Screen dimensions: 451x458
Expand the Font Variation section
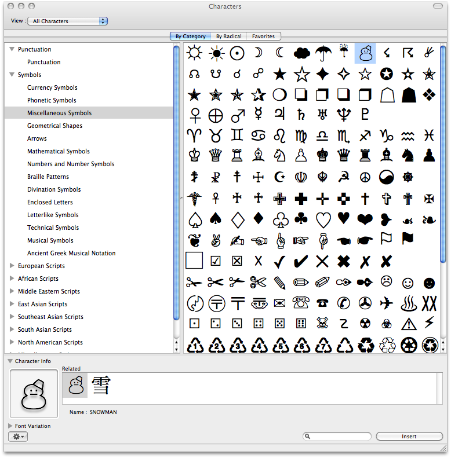tap(10, 426)
